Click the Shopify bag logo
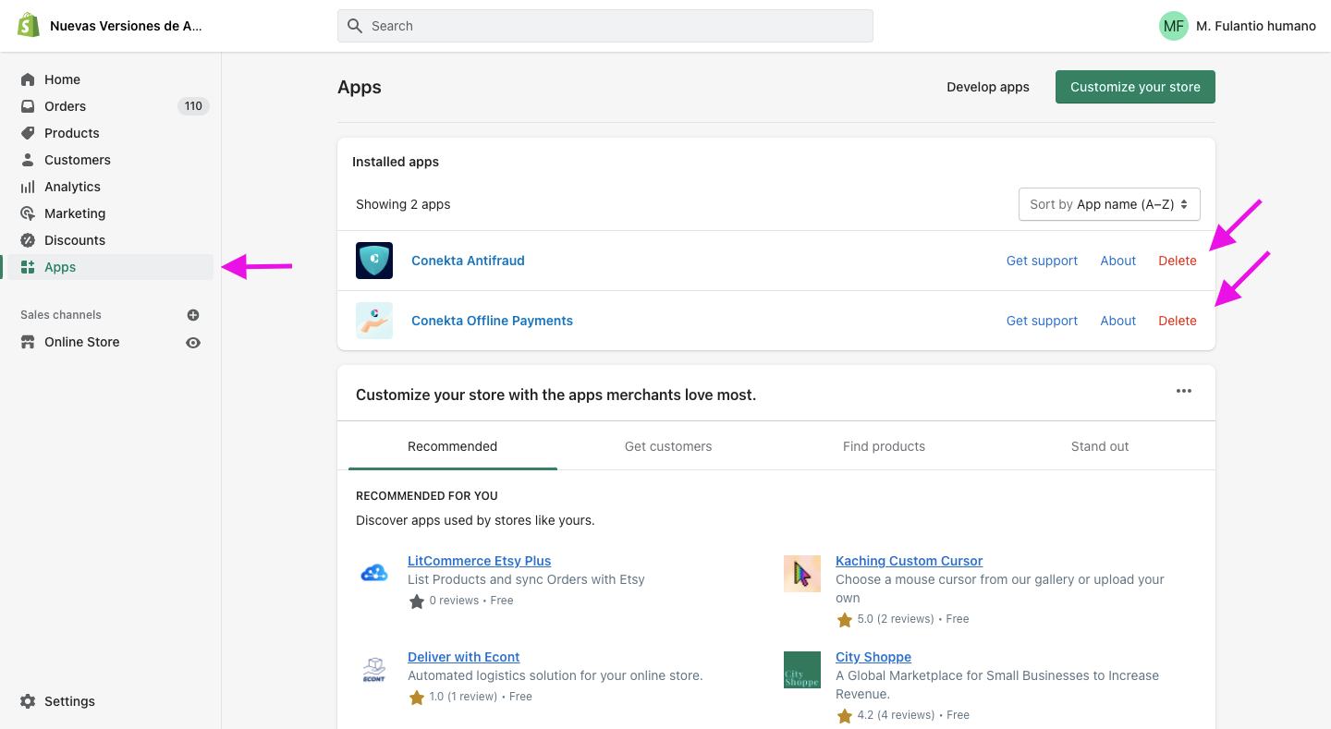The height and width of the screenshot is (729, 1331). tap(29, 25)
